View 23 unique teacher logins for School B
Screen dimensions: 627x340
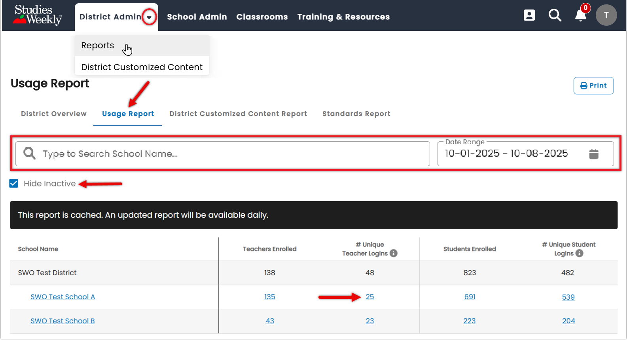coord(370,321)
